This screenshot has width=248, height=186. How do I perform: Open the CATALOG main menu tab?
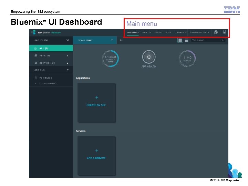(146, 32)
